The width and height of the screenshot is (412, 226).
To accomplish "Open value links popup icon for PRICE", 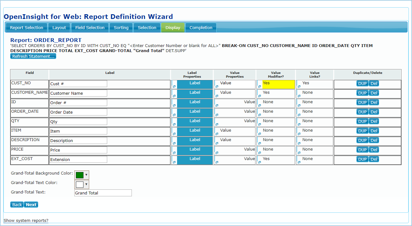I will pos(299,153).
